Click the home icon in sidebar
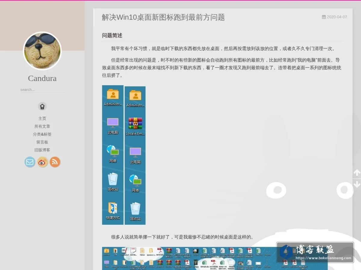361x270 pixels. click(42, 106)
